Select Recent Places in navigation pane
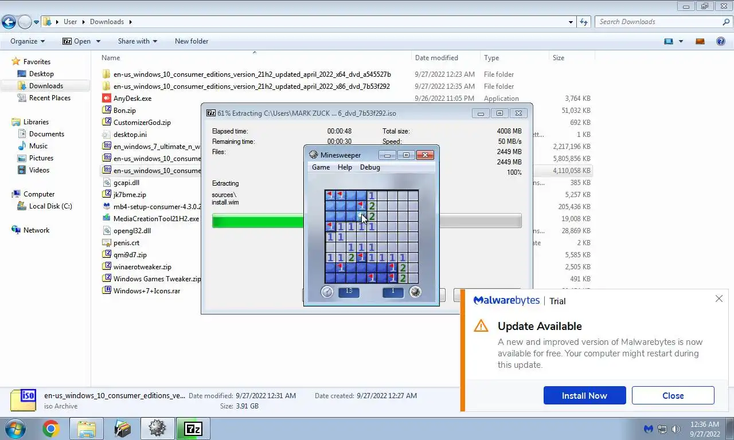The height and width of the screenshot is (440, 734). click(x=50, y=98)
